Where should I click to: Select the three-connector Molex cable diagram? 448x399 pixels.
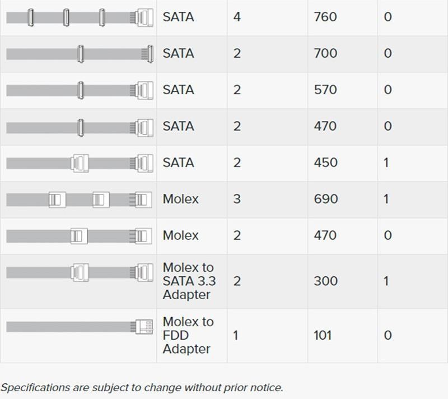(x=80, y=199)
